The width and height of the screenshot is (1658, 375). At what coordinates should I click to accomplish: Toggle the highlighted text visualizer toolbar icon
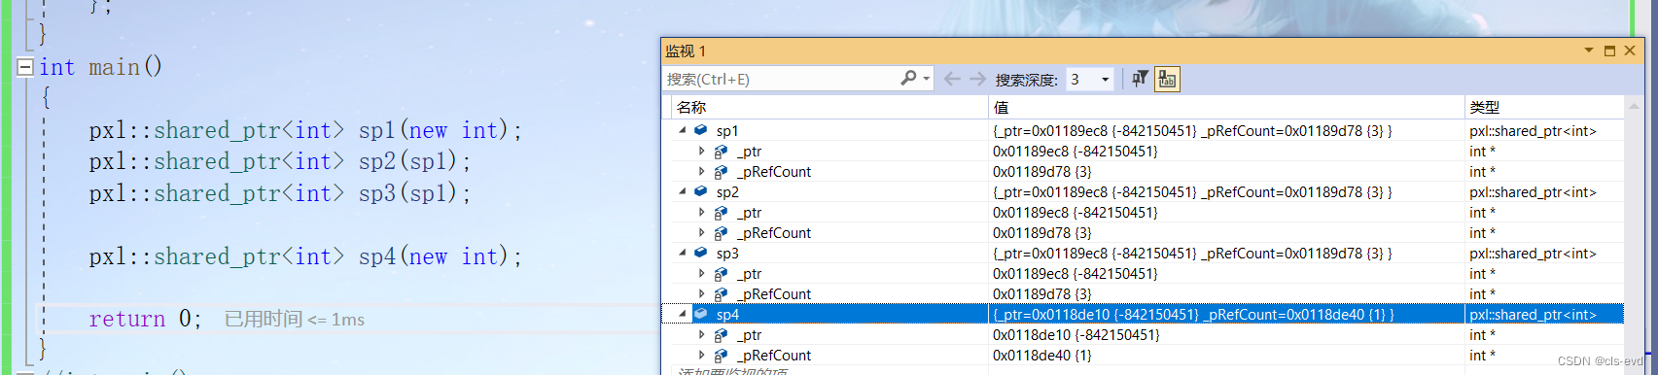click(1167, 79)
